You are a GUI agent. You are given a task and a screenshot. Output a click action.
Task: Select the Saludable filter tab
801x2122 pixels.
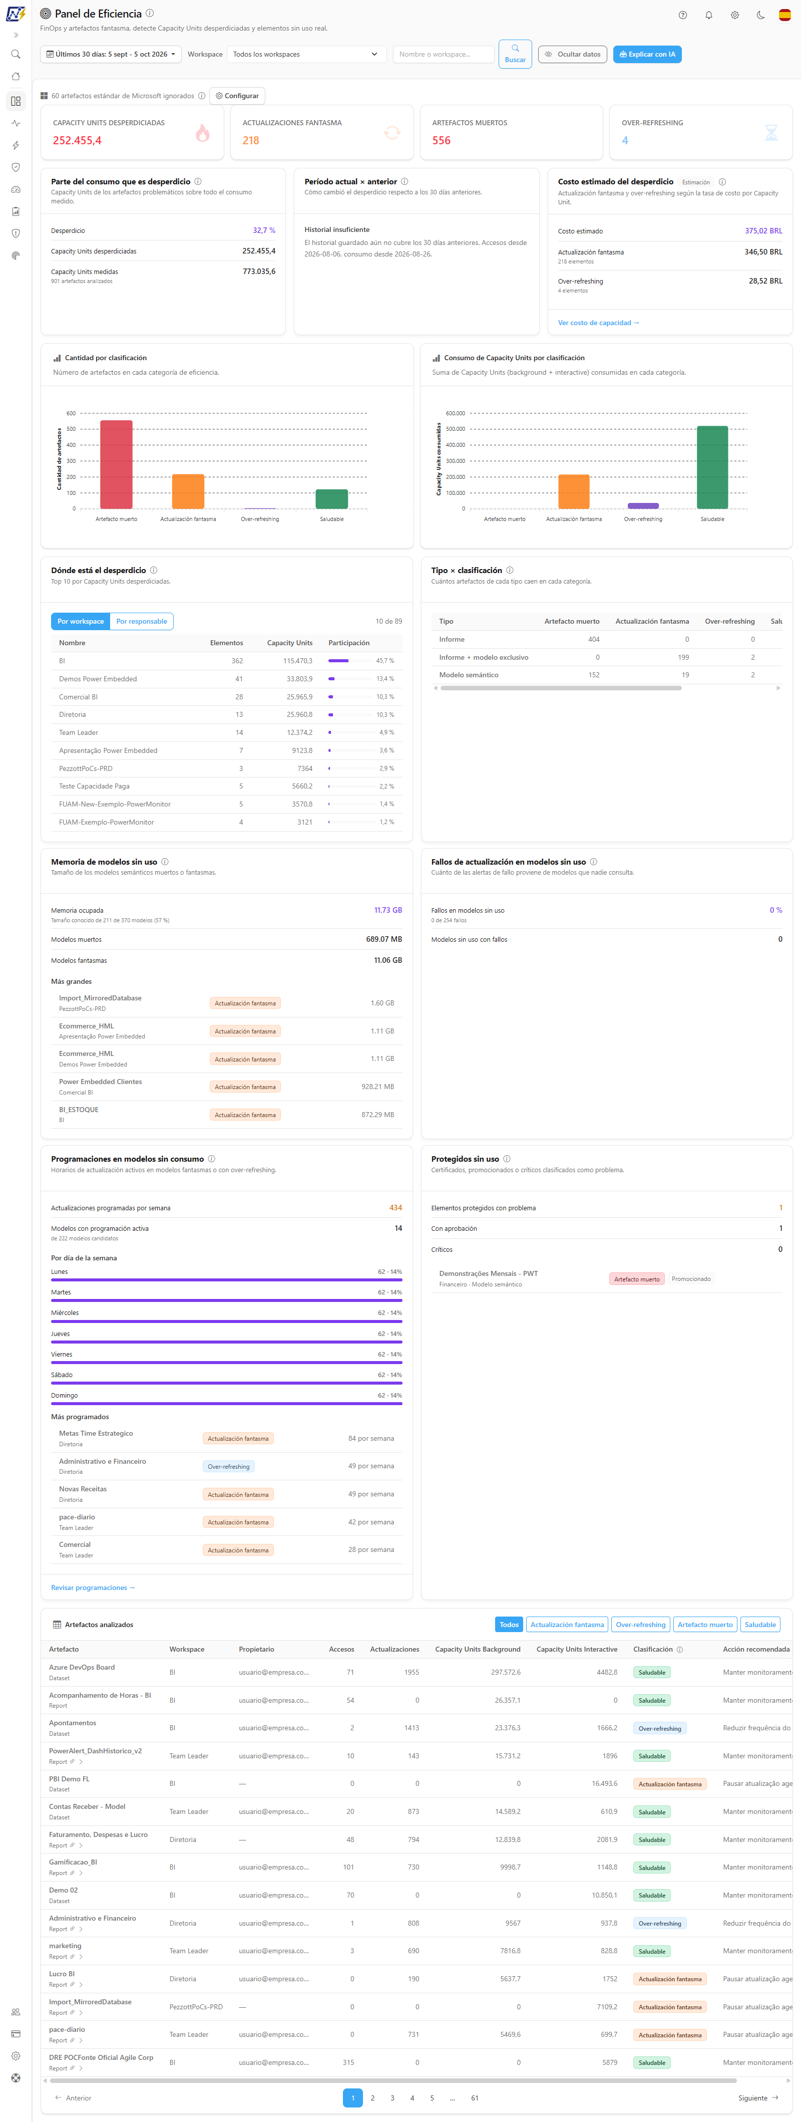pyautogui.click(x=760, y=1625)
